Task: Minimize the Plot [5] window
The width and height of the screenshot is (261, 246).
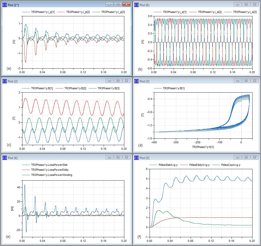Action: [238, 157]
